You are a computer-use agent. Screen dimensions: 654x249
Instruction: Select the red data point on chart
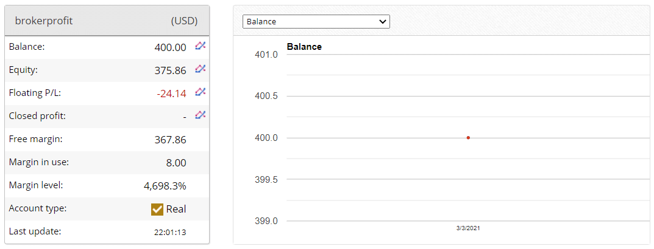coord(468,138)
